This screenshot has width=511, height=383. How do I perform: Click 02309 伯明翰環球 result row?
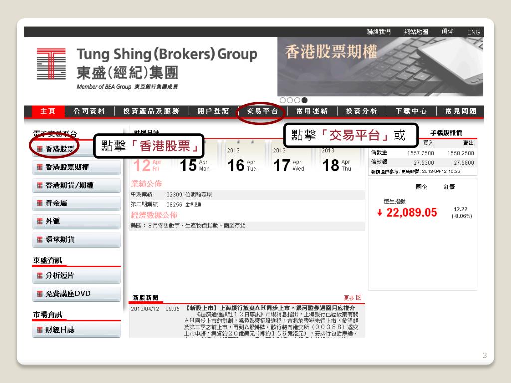coord(247,195)
